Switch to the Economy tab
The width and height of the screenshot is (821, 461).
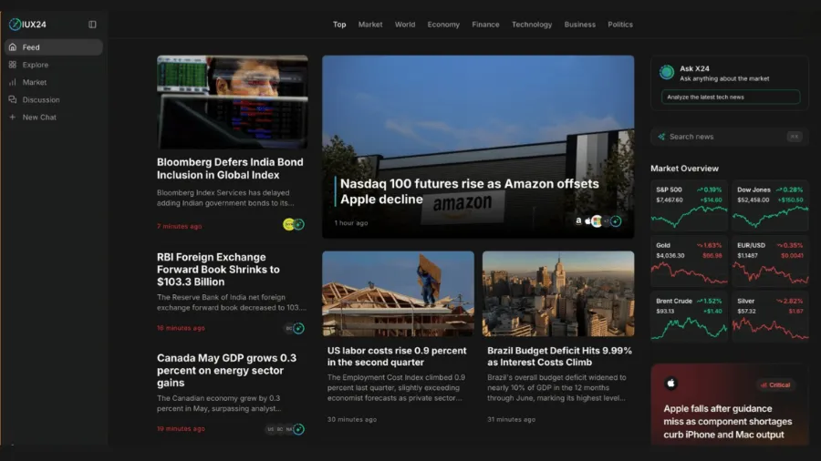tap(443, 25)
